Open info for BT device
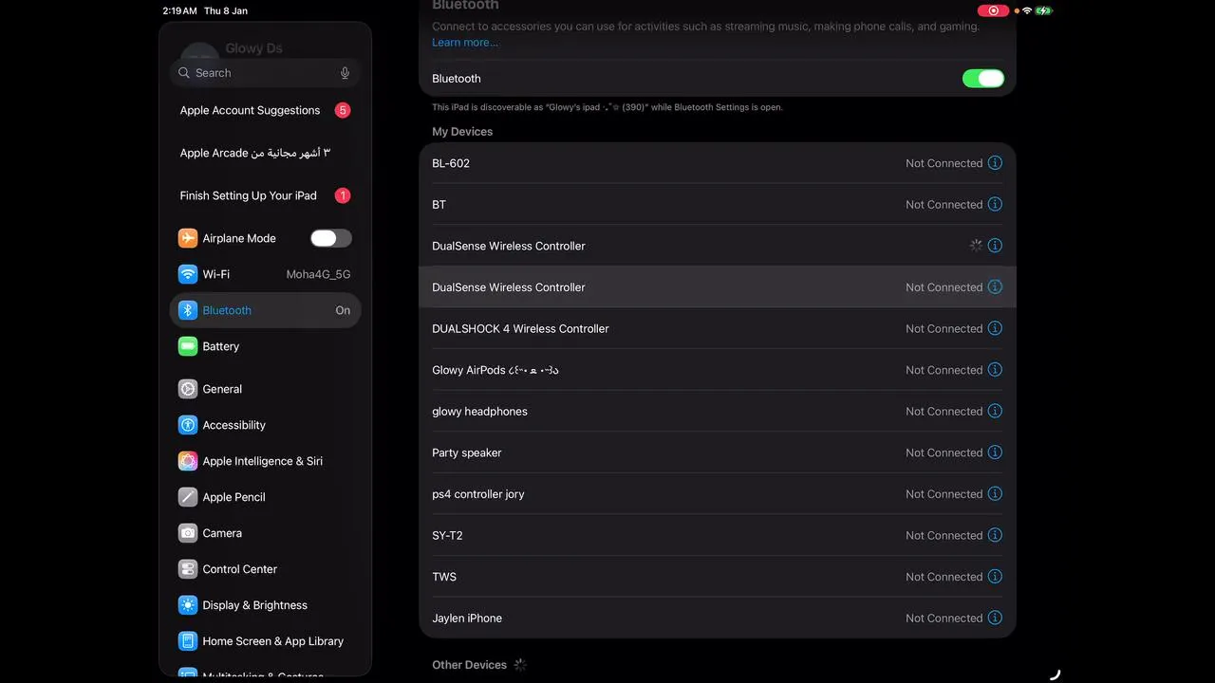1215x683 pixels. 995,204
